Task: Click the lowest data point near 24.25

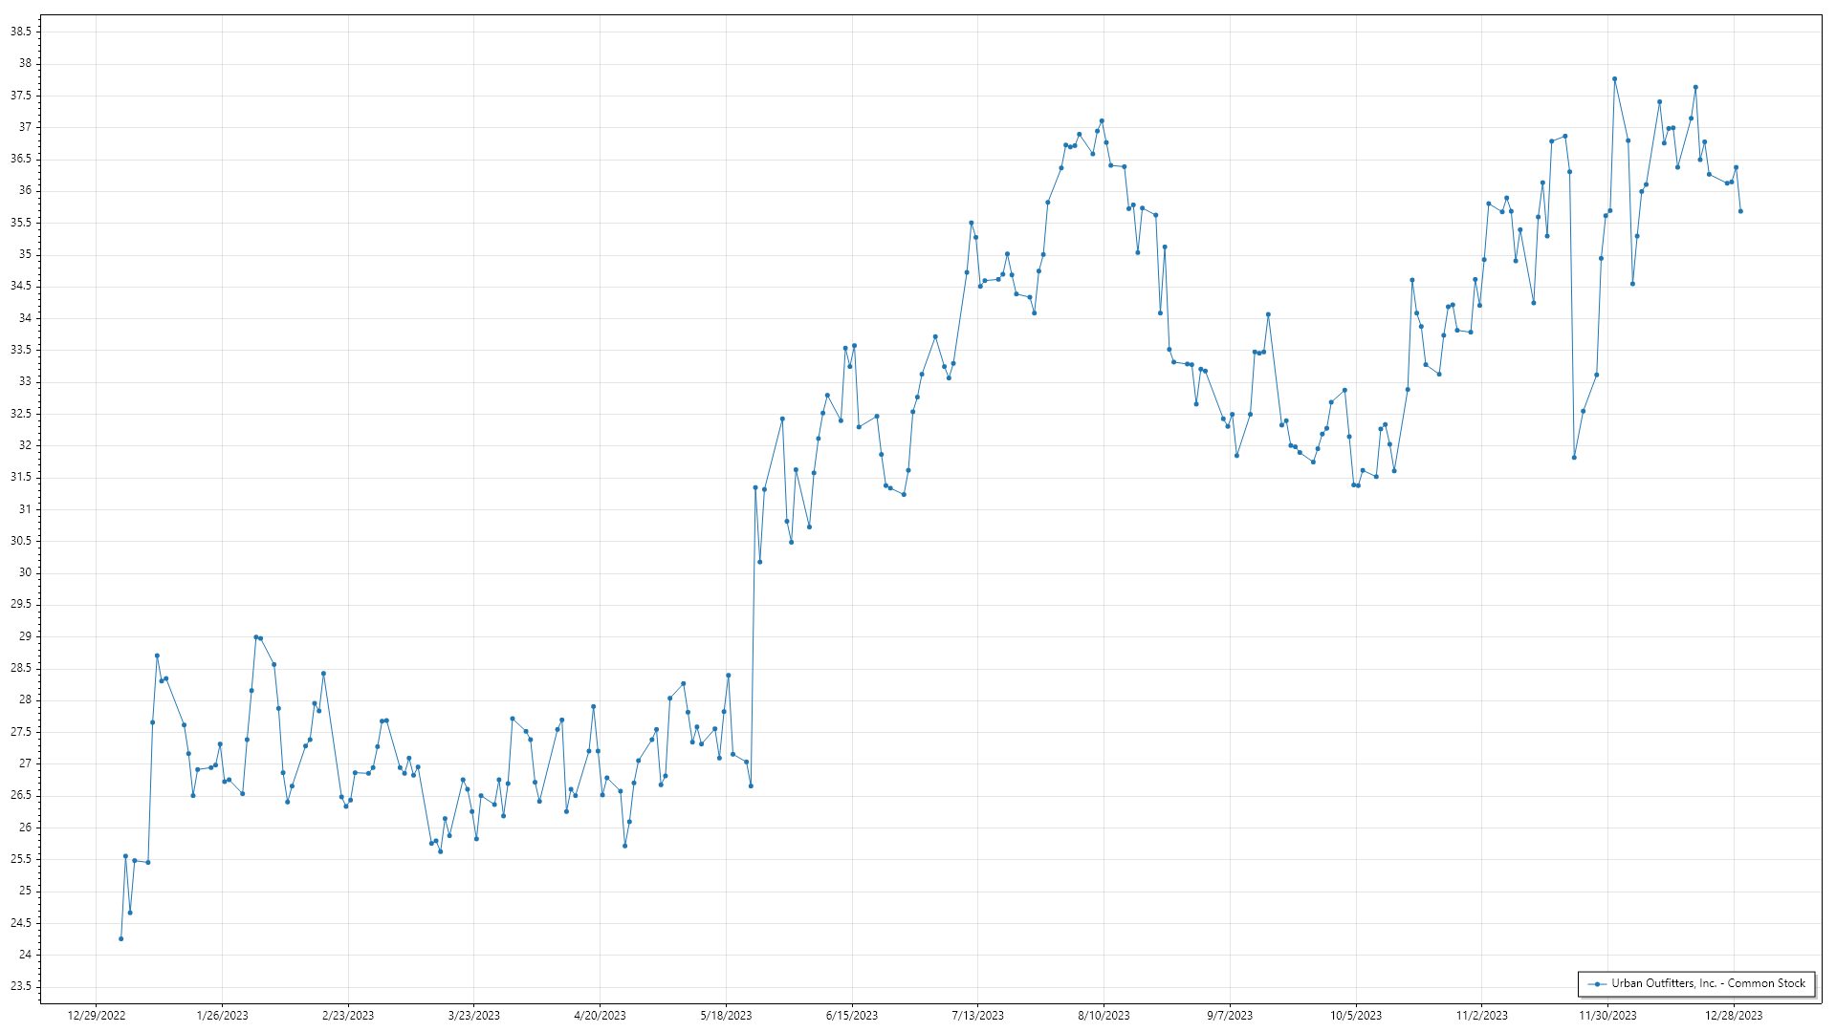Action: [x=120, y=938]
